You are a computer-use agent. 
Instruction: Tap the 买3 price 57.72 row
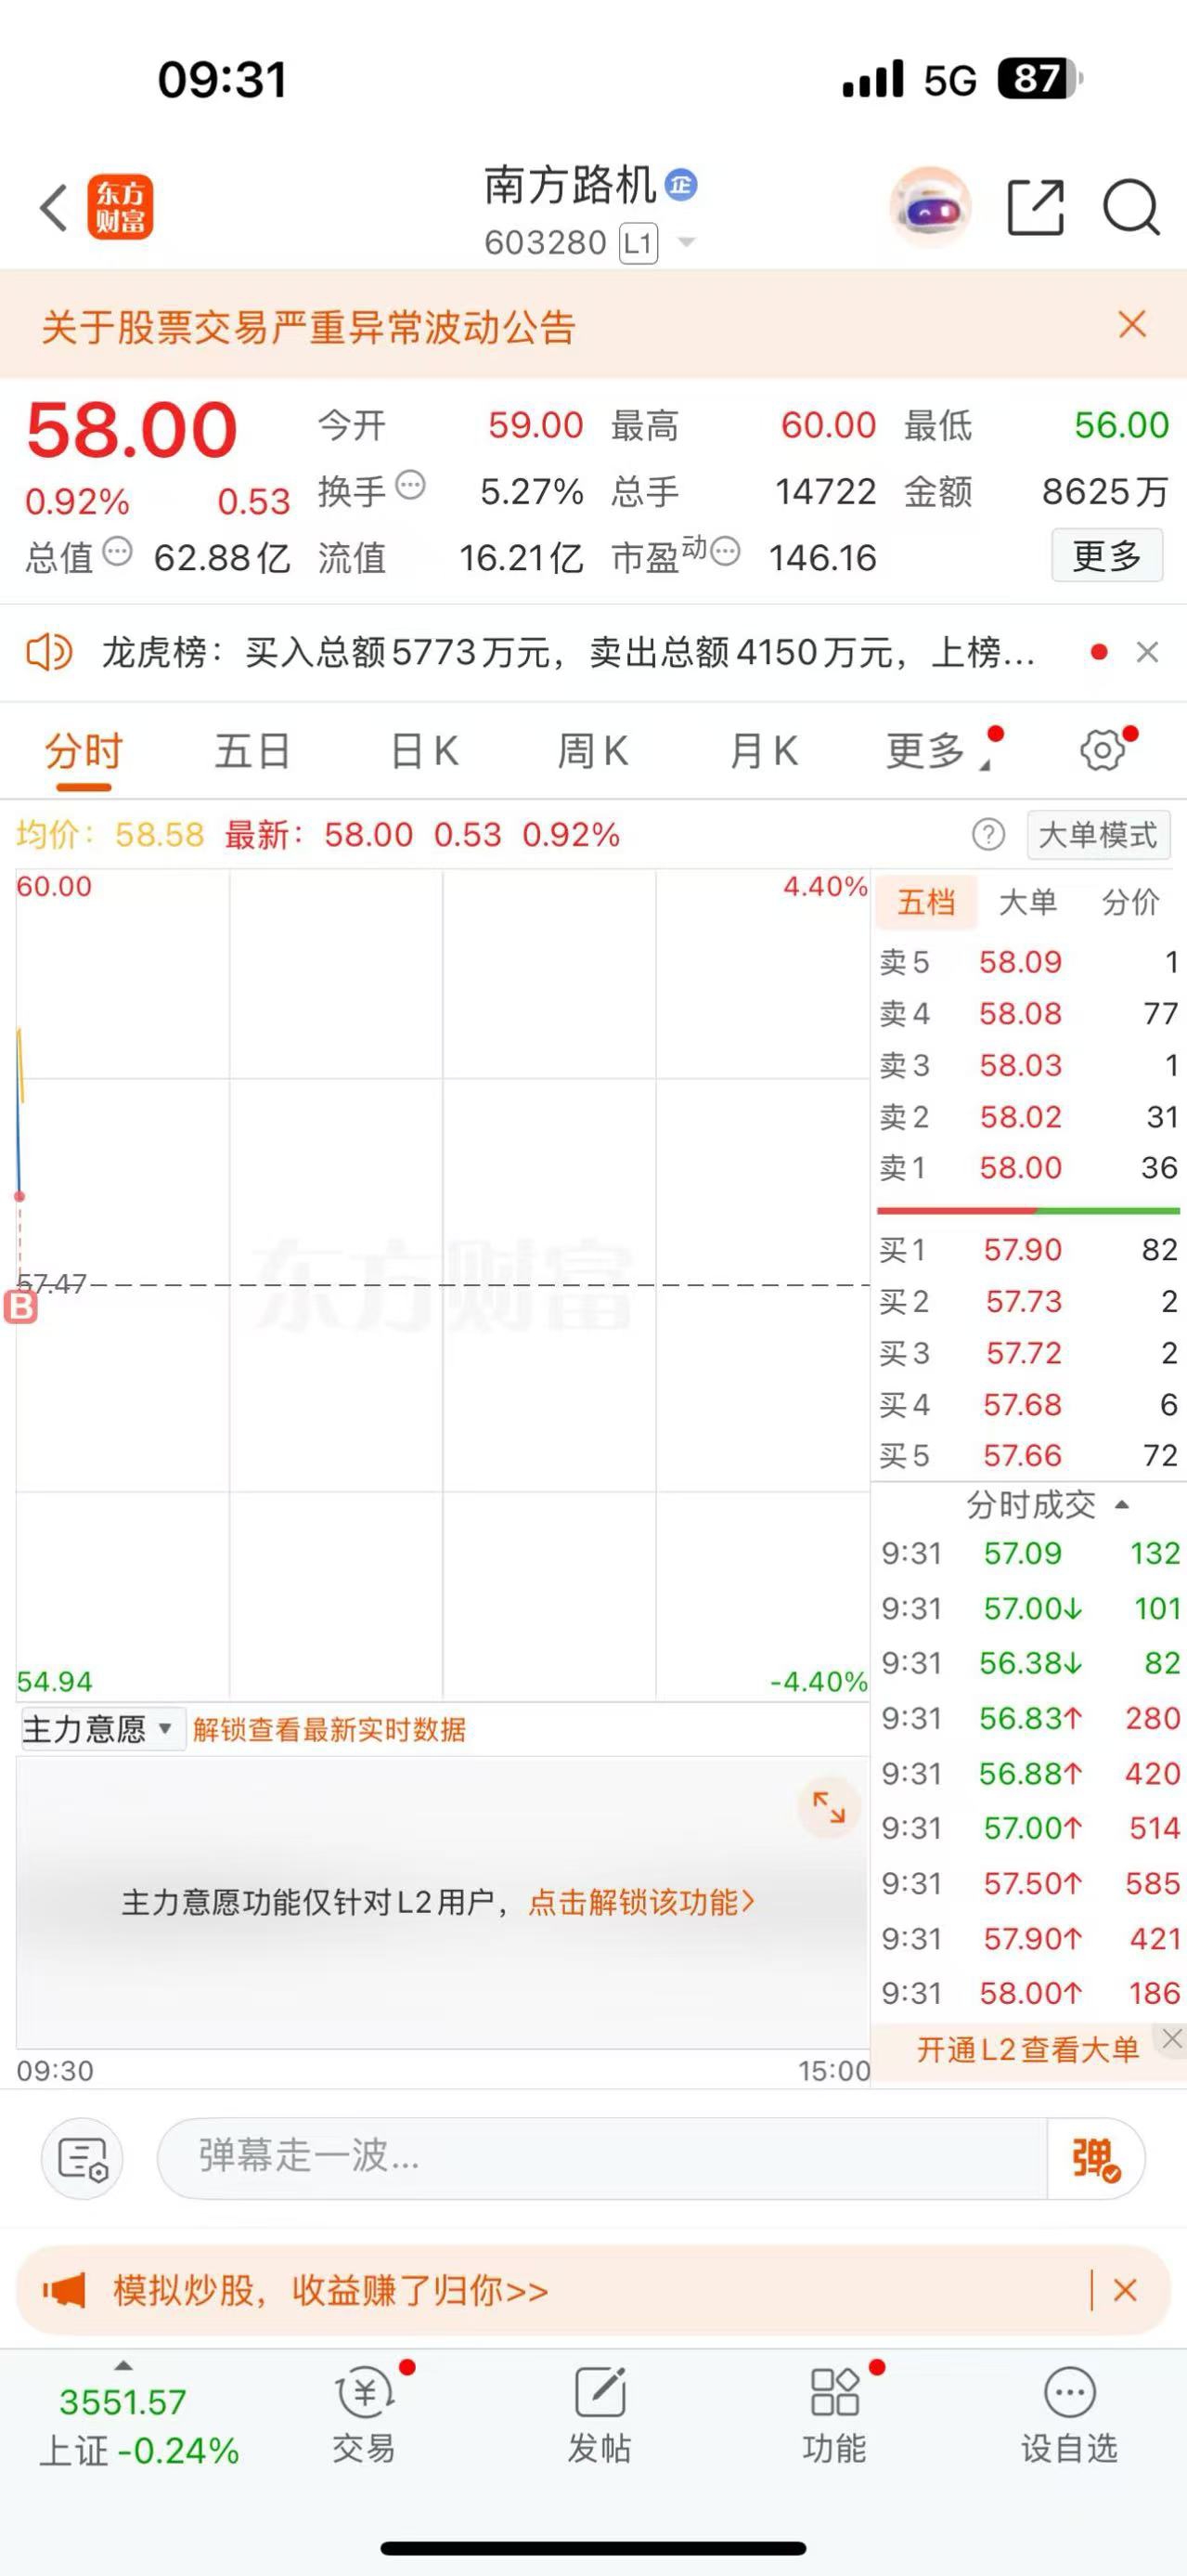point(1029,1353)
